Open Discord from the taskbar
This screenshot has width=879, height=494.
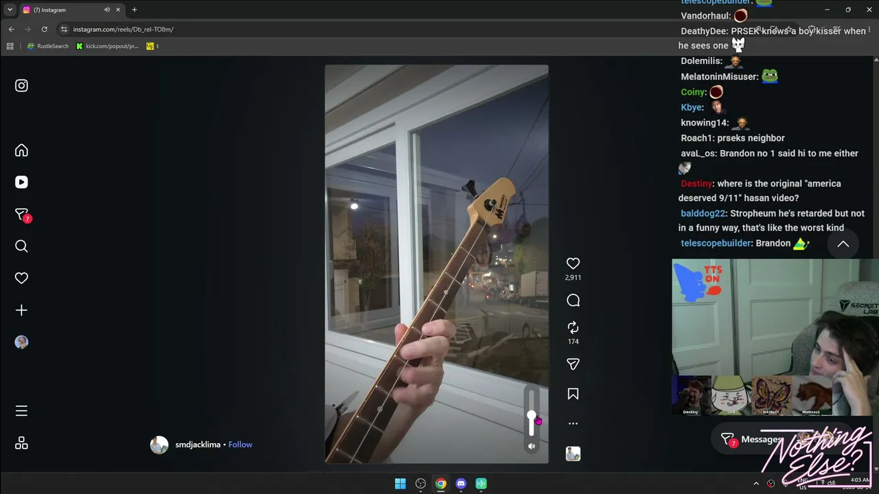point(461,484)
